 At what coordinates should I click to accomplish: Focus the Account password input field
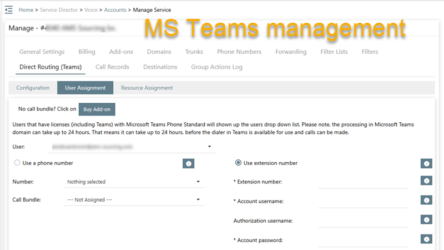coord(363,241)
